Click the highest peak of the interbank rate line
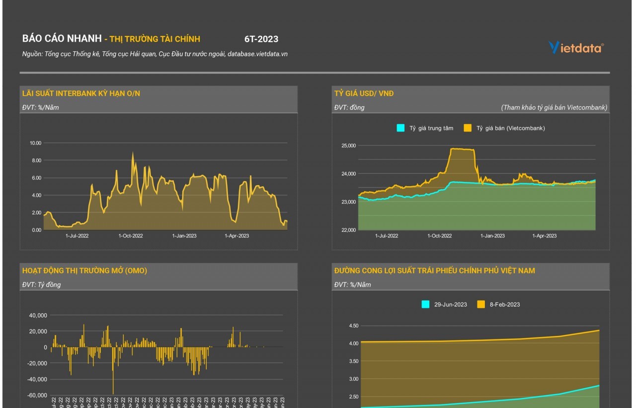636x408 pixels. [x=133, y=153]
